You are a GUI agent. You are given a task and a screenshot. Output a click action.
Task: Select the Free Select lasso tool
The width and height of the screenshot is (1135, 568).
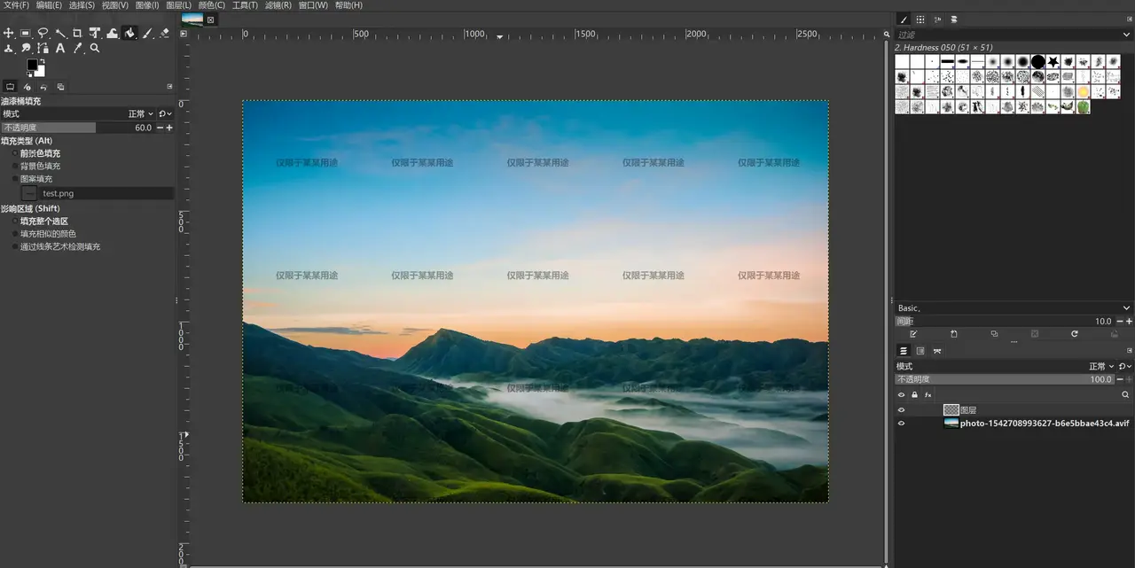[x=43, y=34]
